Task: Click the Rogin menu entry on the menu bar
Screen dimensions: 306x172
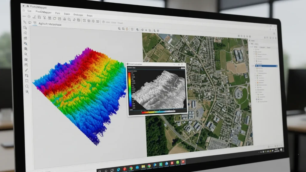Action: click(x=90, y=15)
